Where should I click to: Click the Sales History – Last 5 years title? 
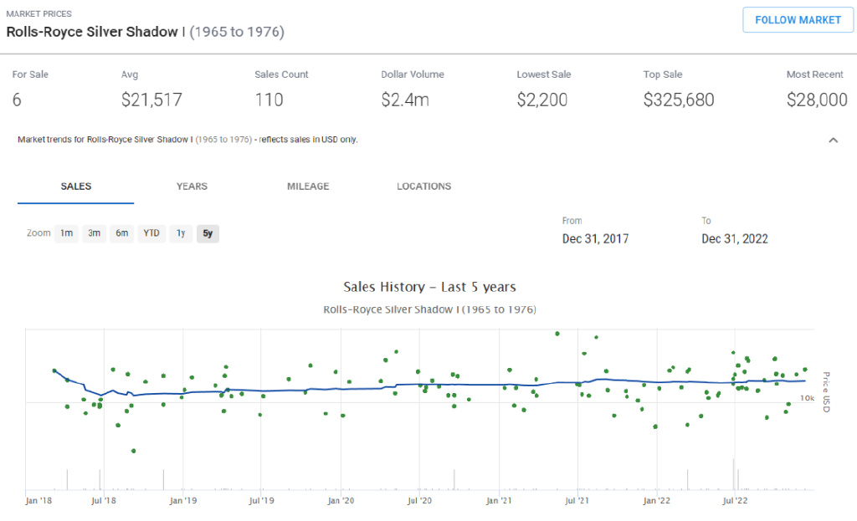[x=429, y=287]
